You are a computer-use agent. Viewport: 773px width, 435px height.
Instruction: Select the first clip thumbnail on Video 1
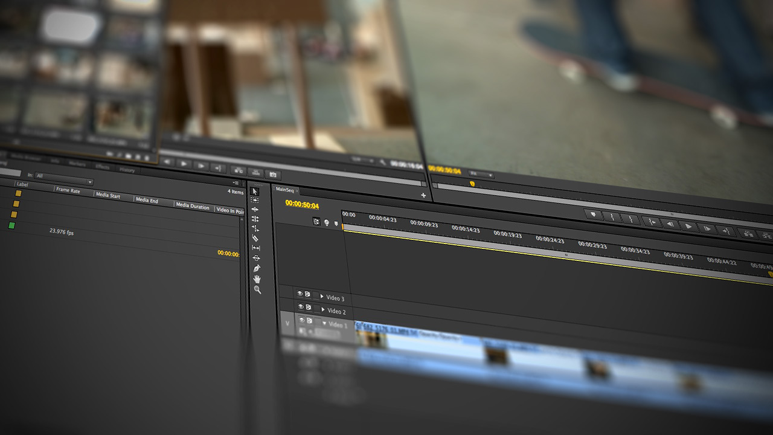[x=371, y=338]
